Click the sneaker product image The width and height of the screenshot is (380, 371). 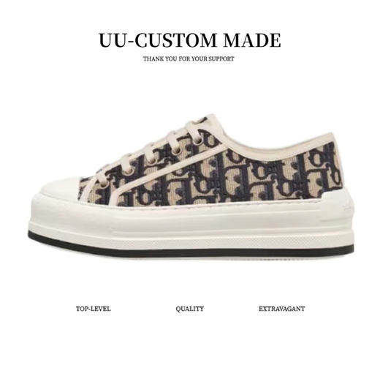pyautogui.click(x=191, y=185)
